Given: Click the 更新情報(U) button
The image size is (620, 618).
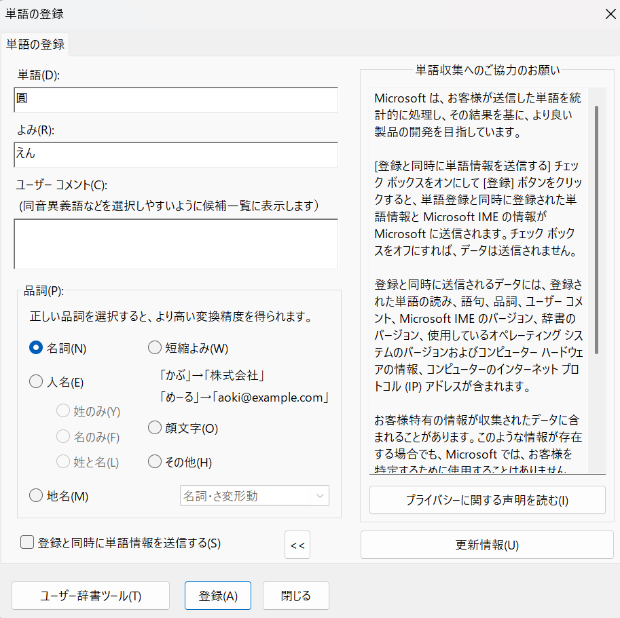Looking at the screenshot, I should coord(487,545).
